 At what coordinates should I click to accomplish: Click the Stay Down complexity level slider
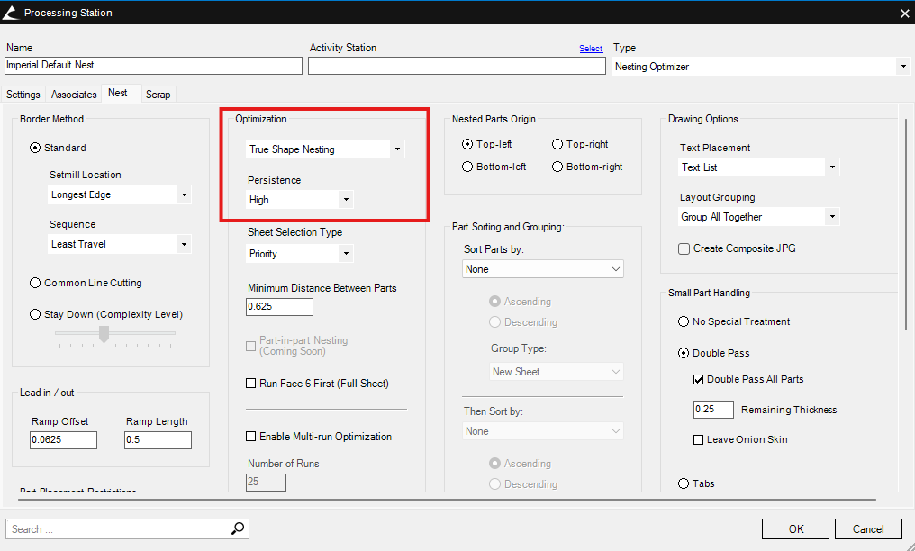point(104,334)
